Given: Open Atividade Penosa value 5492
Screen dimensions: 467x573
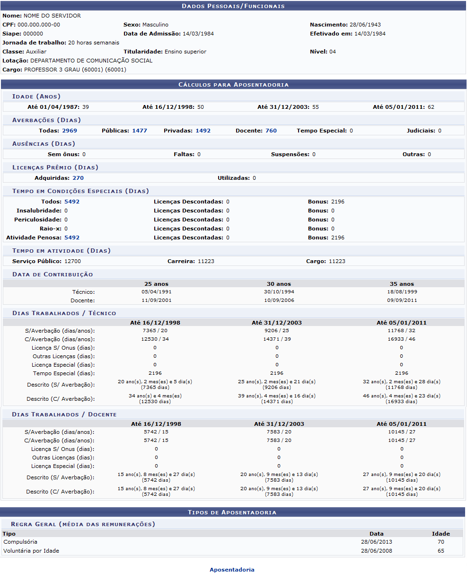Looking at the screenshot, I should (x=72, y=238).
